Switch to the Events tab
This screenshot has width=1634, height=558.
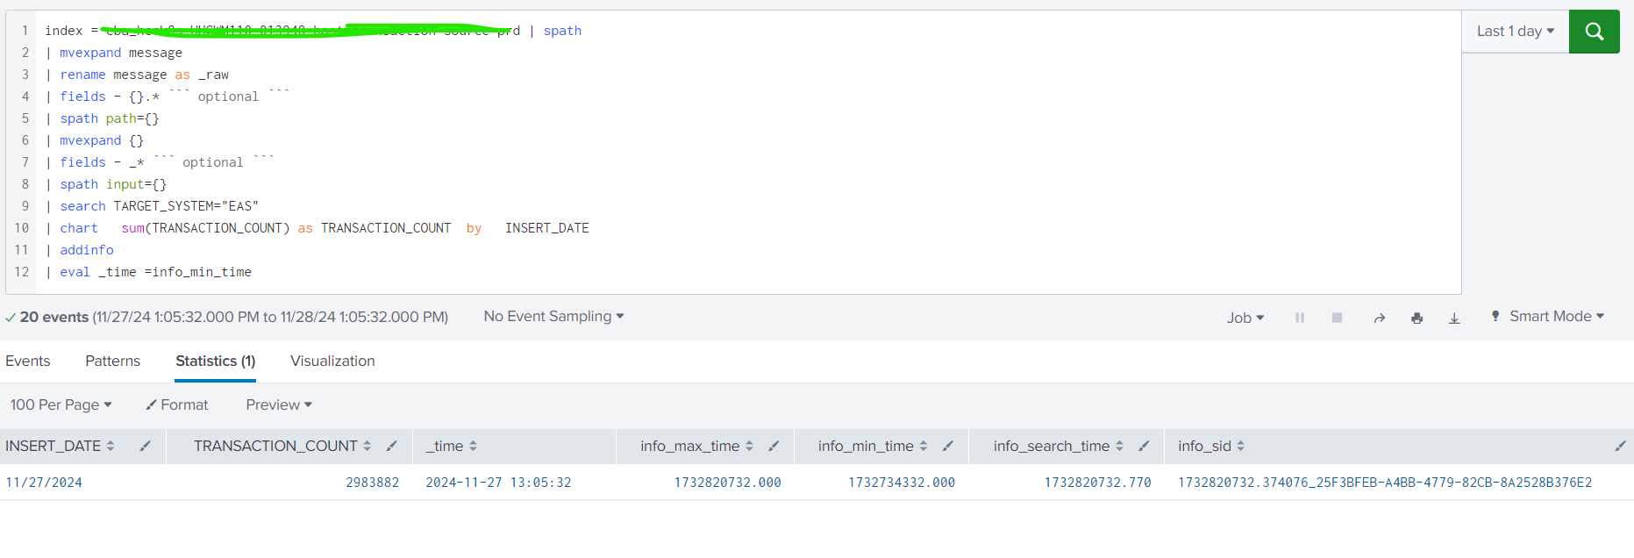[x=28, y=361]
